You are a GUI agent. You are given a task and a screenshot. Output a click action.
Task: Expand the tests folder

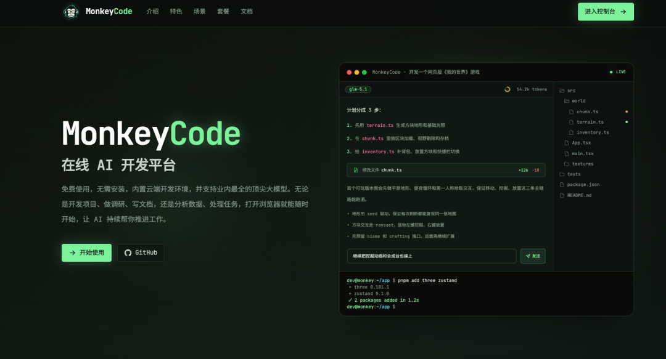tap(570, 174)
